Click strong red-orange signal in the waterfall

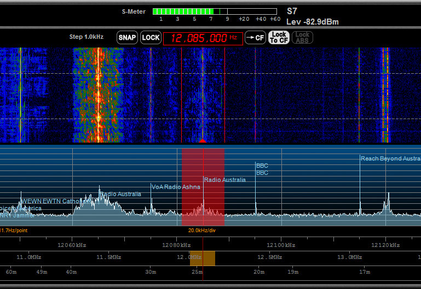point(98,95)
